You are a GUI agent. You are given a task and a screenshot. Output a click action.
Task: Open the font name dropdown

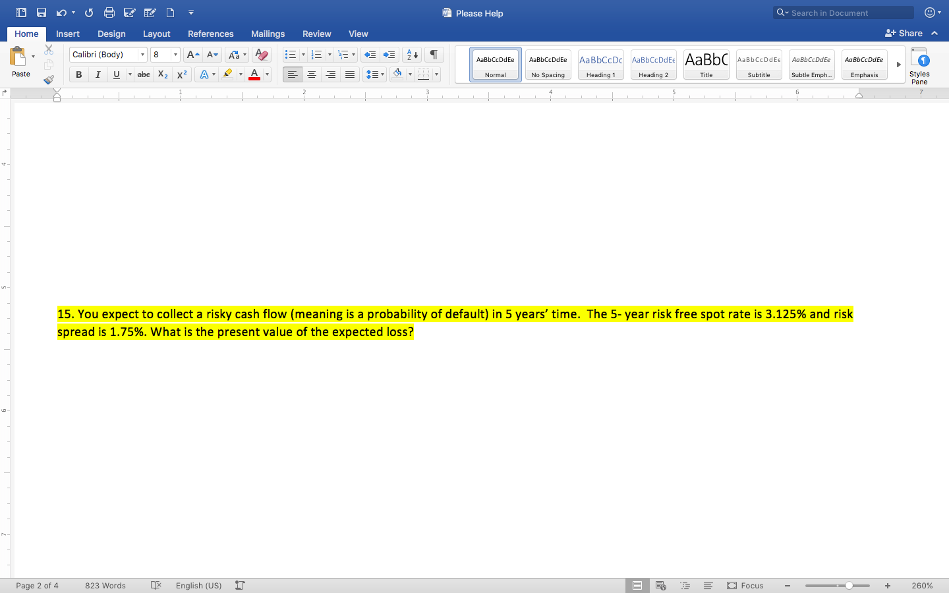pyautogui.click(x=142, y=54)
